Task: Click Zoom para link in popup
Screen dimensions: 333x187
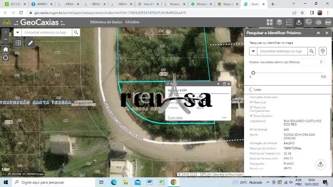Action: click(x=175, y=118)
